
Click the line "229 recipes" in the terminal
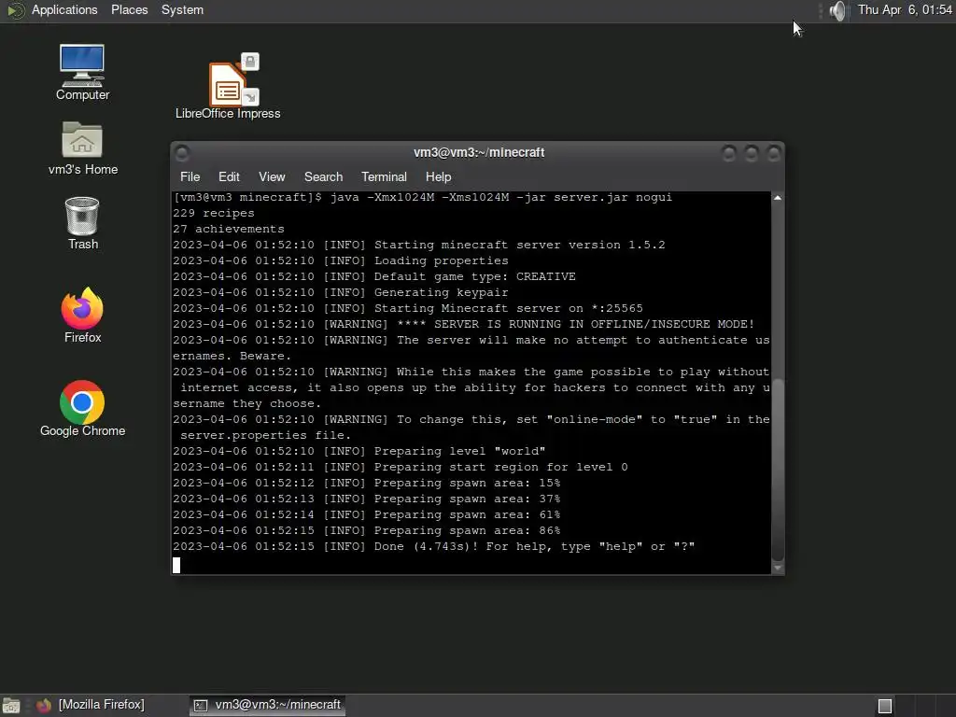214,213
